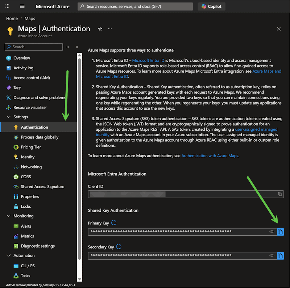The height and width of the screenshot is (288, 290).
Task: Copy the Client ID value
Action: [280, 194]
